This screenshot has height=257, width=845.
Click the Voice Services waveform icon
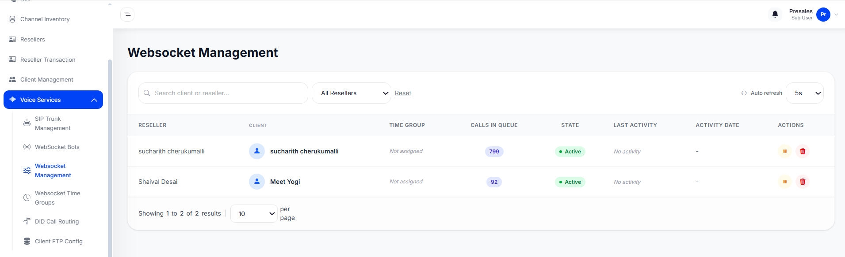point(12,100)
